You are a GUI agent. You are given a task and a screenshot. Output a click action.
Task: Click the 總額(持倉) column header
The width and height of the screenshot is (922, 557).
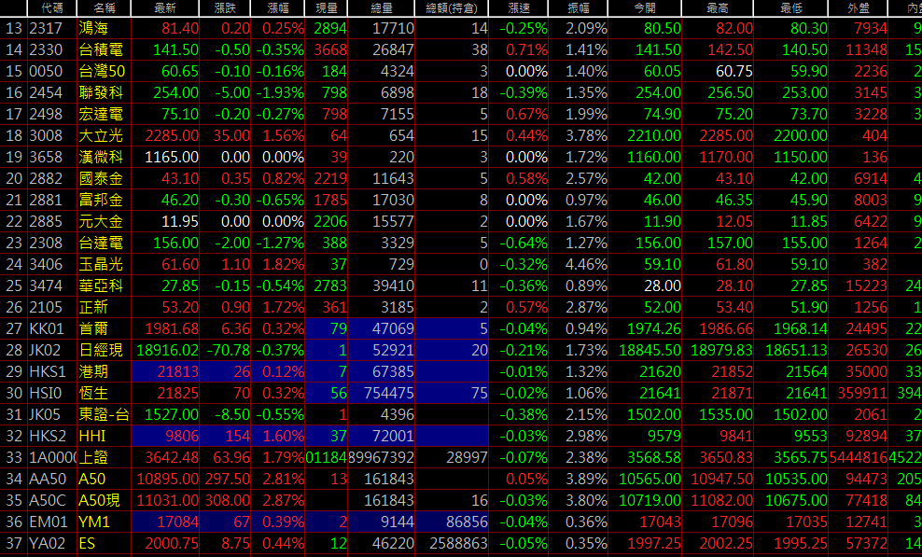coord(452,8)
